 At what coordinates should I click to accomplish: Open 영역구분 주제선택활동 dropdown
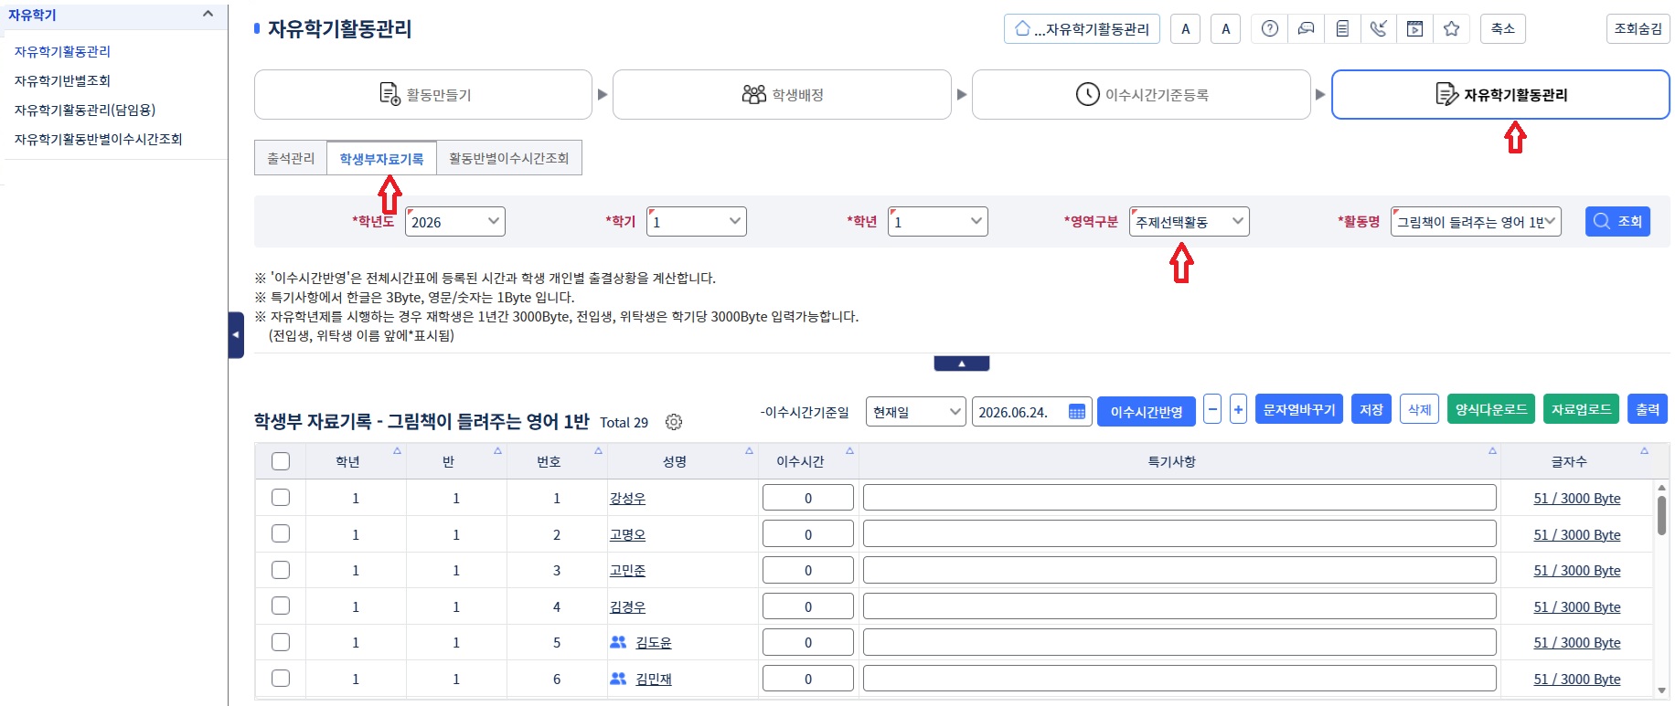1190,222
